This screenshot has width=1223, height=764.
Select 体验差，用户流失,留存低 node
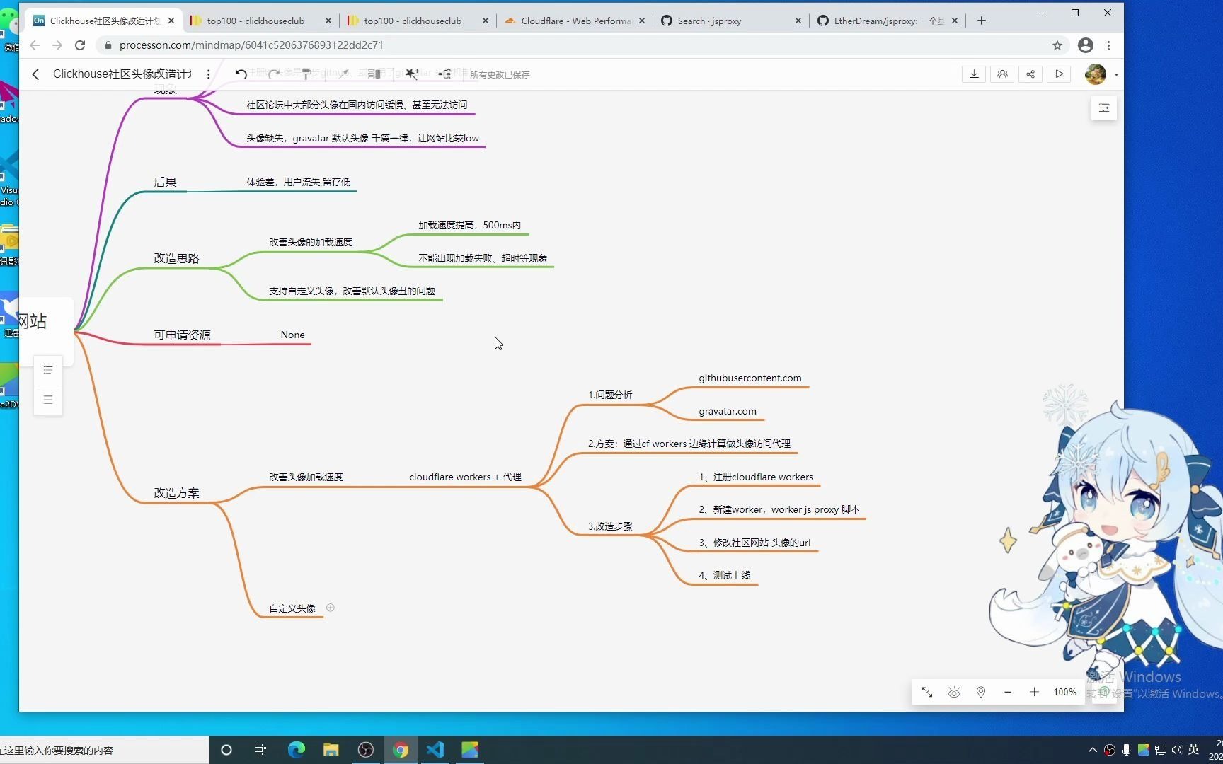[298, 182]
